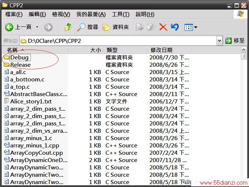Open the Back button history dropdown arrow
This screenshot has height=187, width=249.
tap(37, 27)
